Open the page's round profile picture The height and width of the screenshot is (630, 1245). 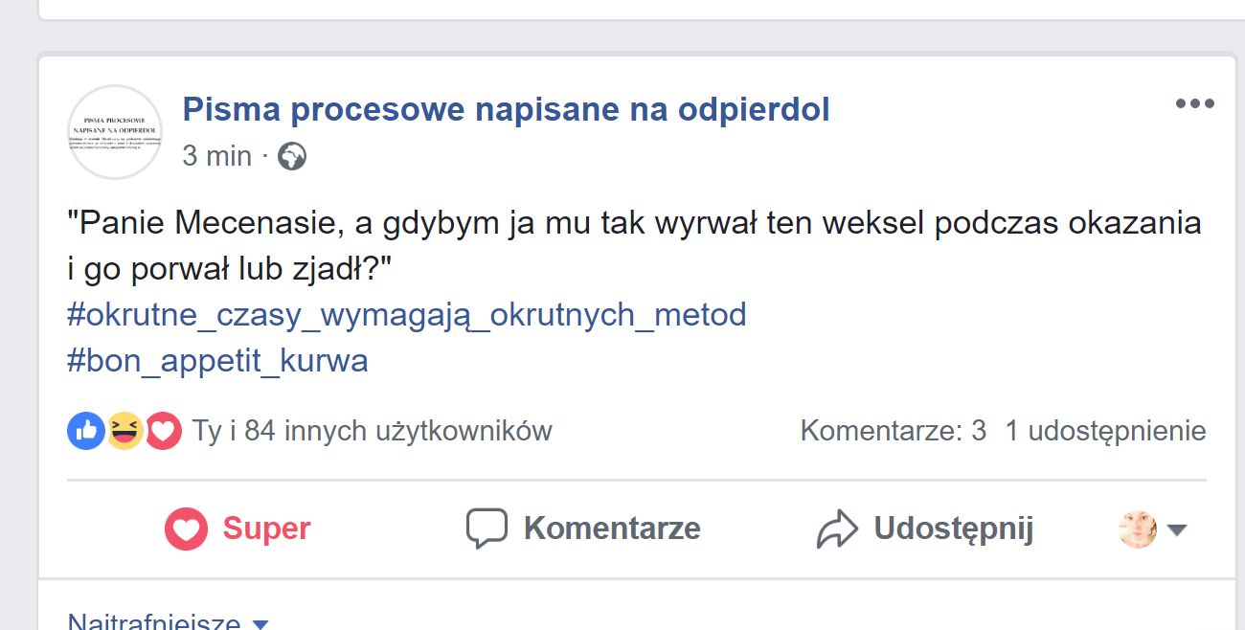[x=115, y=132]
